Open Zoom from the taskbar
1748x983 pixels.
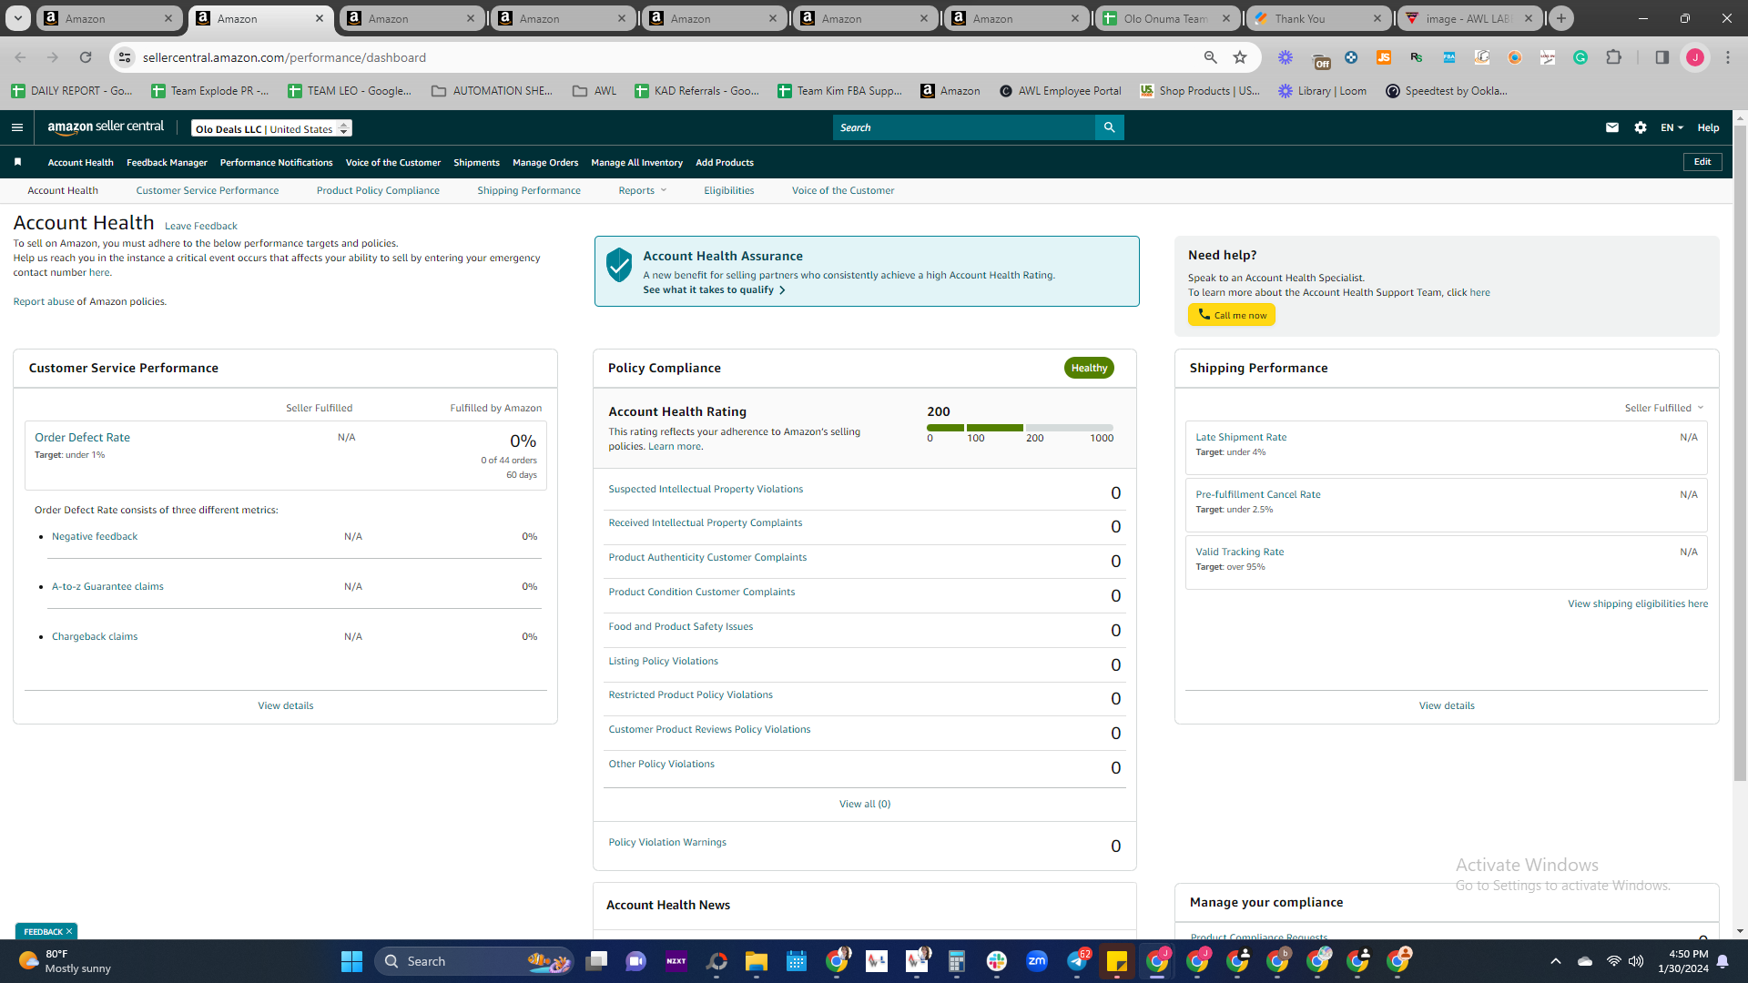pos(1037,961)
